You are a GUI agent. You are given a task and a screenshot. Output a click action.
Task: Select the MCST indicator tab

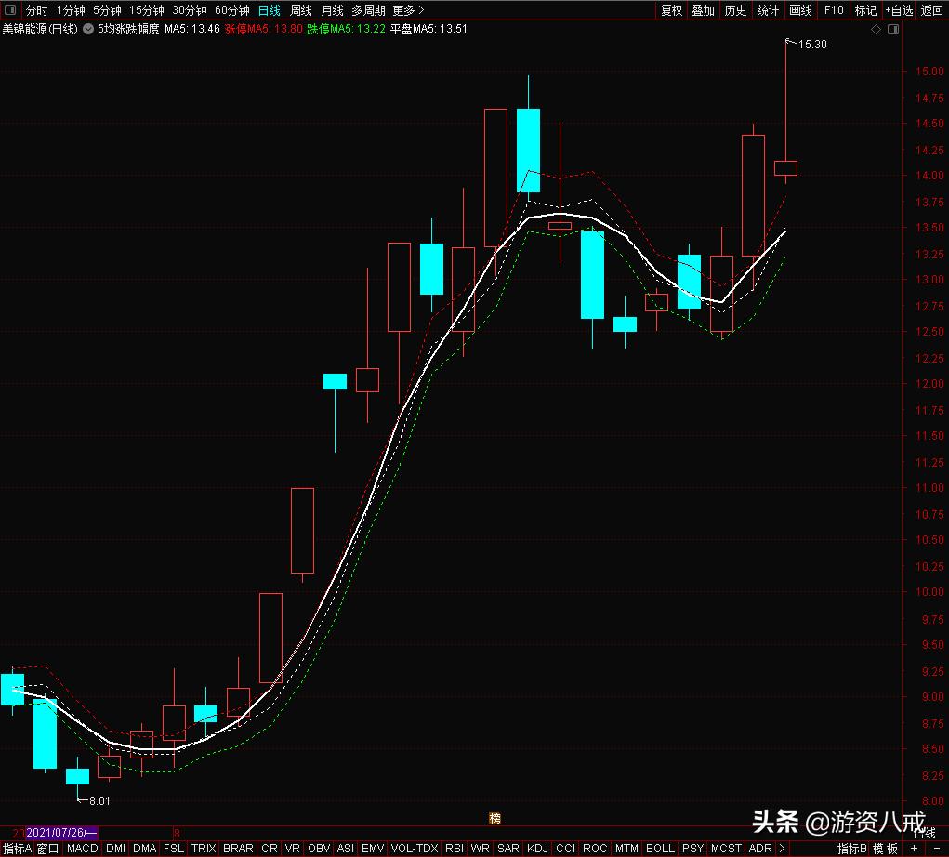pos(726,849)
